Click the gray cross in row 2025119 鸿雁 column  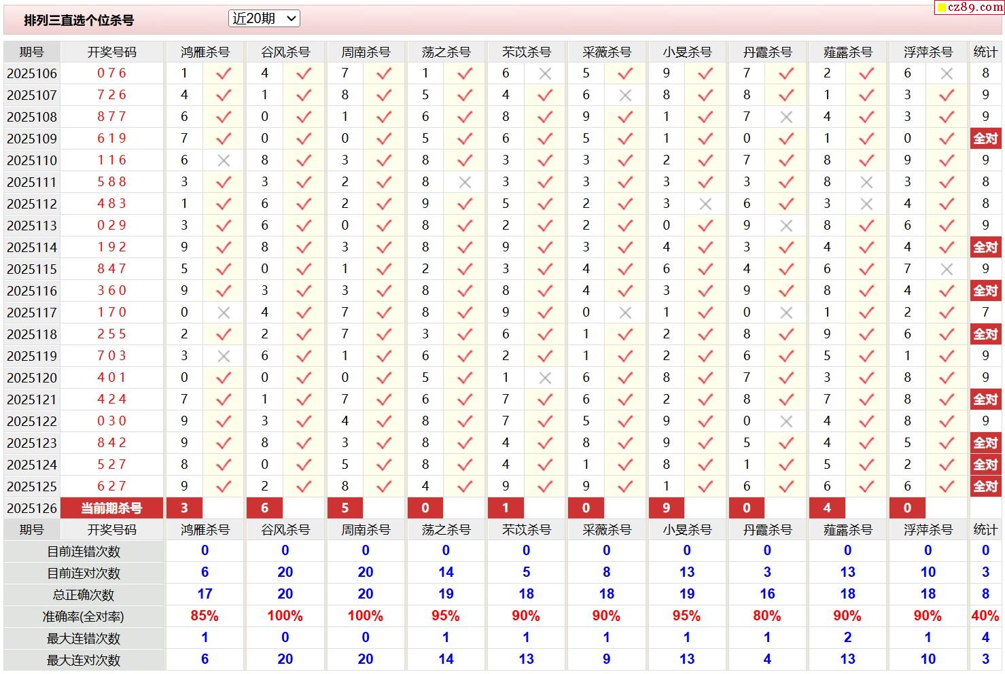point(224,356)
